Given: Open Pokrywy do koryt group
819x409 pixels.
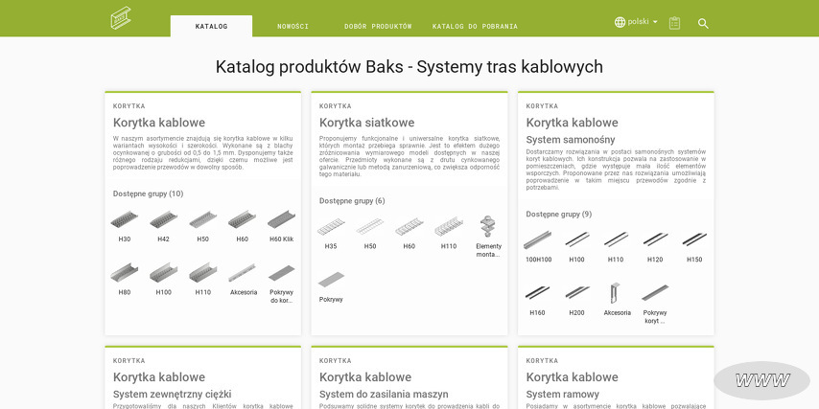Looking at the screenshot, I should [x=282, y=284].
